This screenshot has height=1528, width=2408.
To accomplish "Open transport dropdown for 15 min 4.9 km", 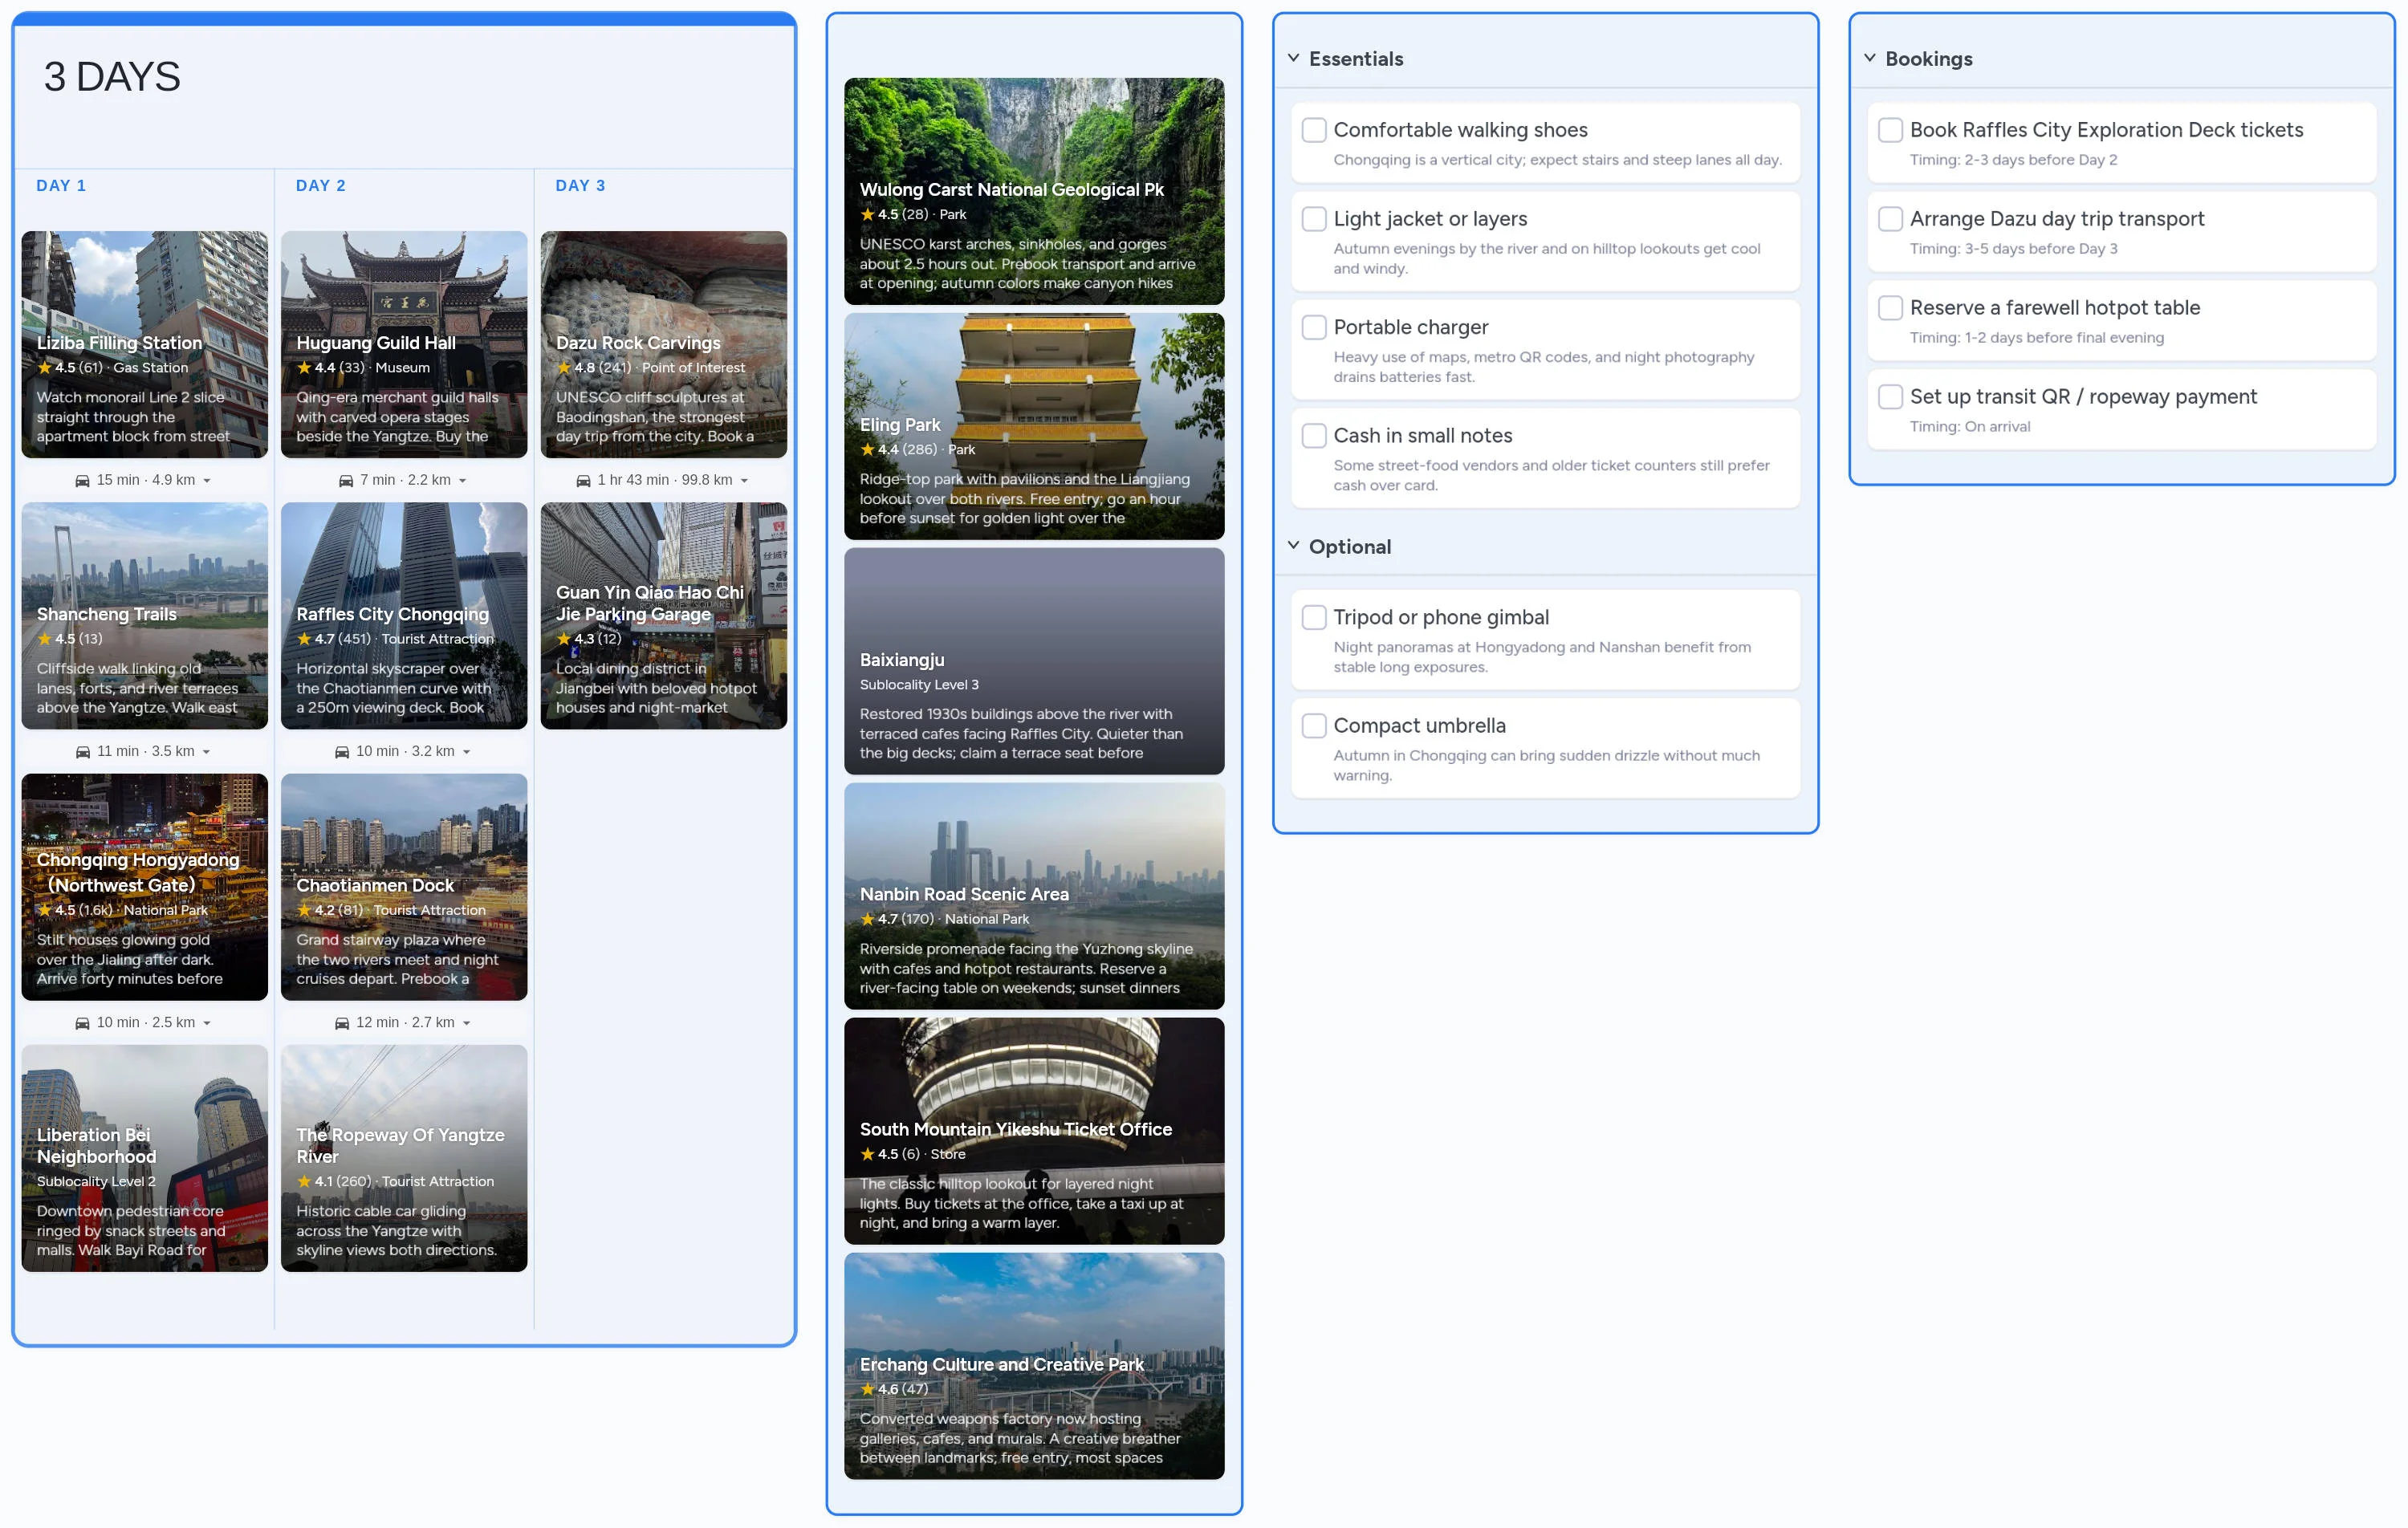I will pos(207,481).
